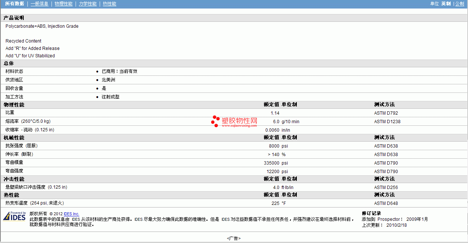
Task: Click the 总体 section header
Action: pos(9,64)
